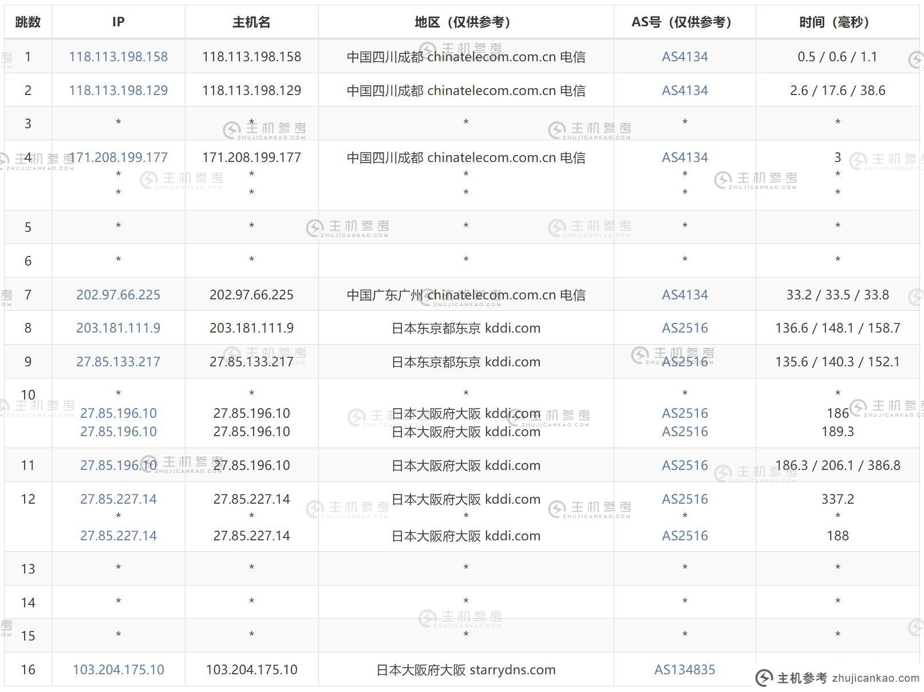Select the 日本大阪府大阪 starrydns.com region cell
The image size is (924, 692).
pyautogui.click(x=466, y=670)
